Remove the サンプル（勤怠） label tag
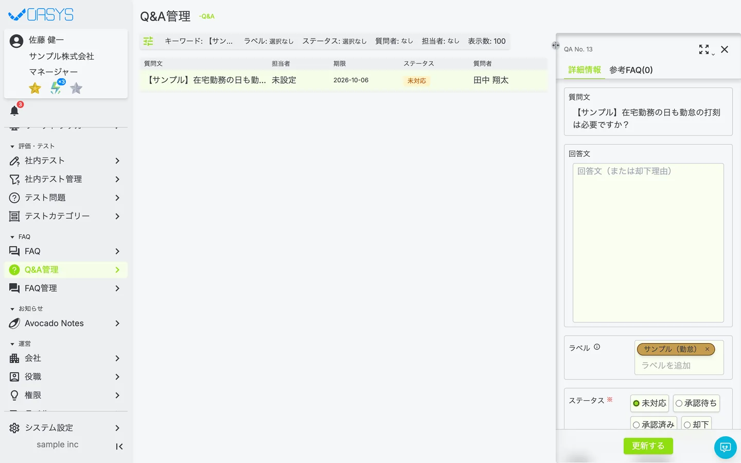Screen dimensions: 741x463 (707, 349)
